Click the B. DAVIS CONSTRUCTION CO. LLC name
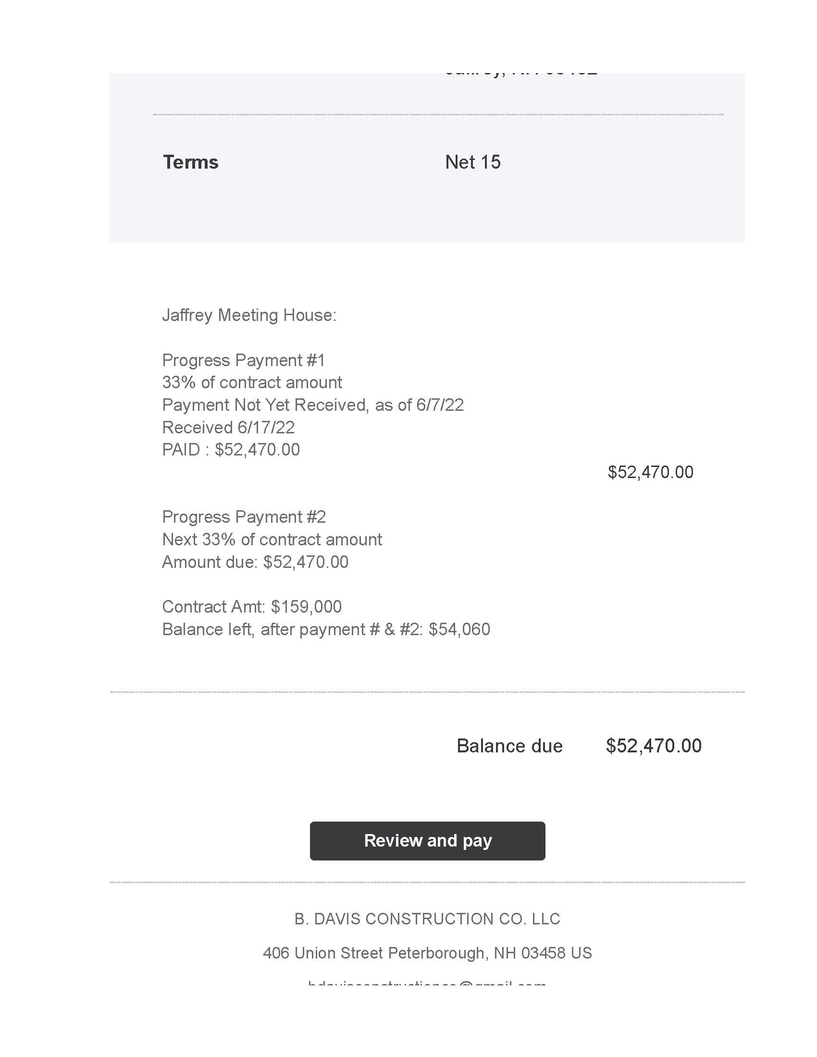Screen dimensions: 817x1057 [427, 919]
